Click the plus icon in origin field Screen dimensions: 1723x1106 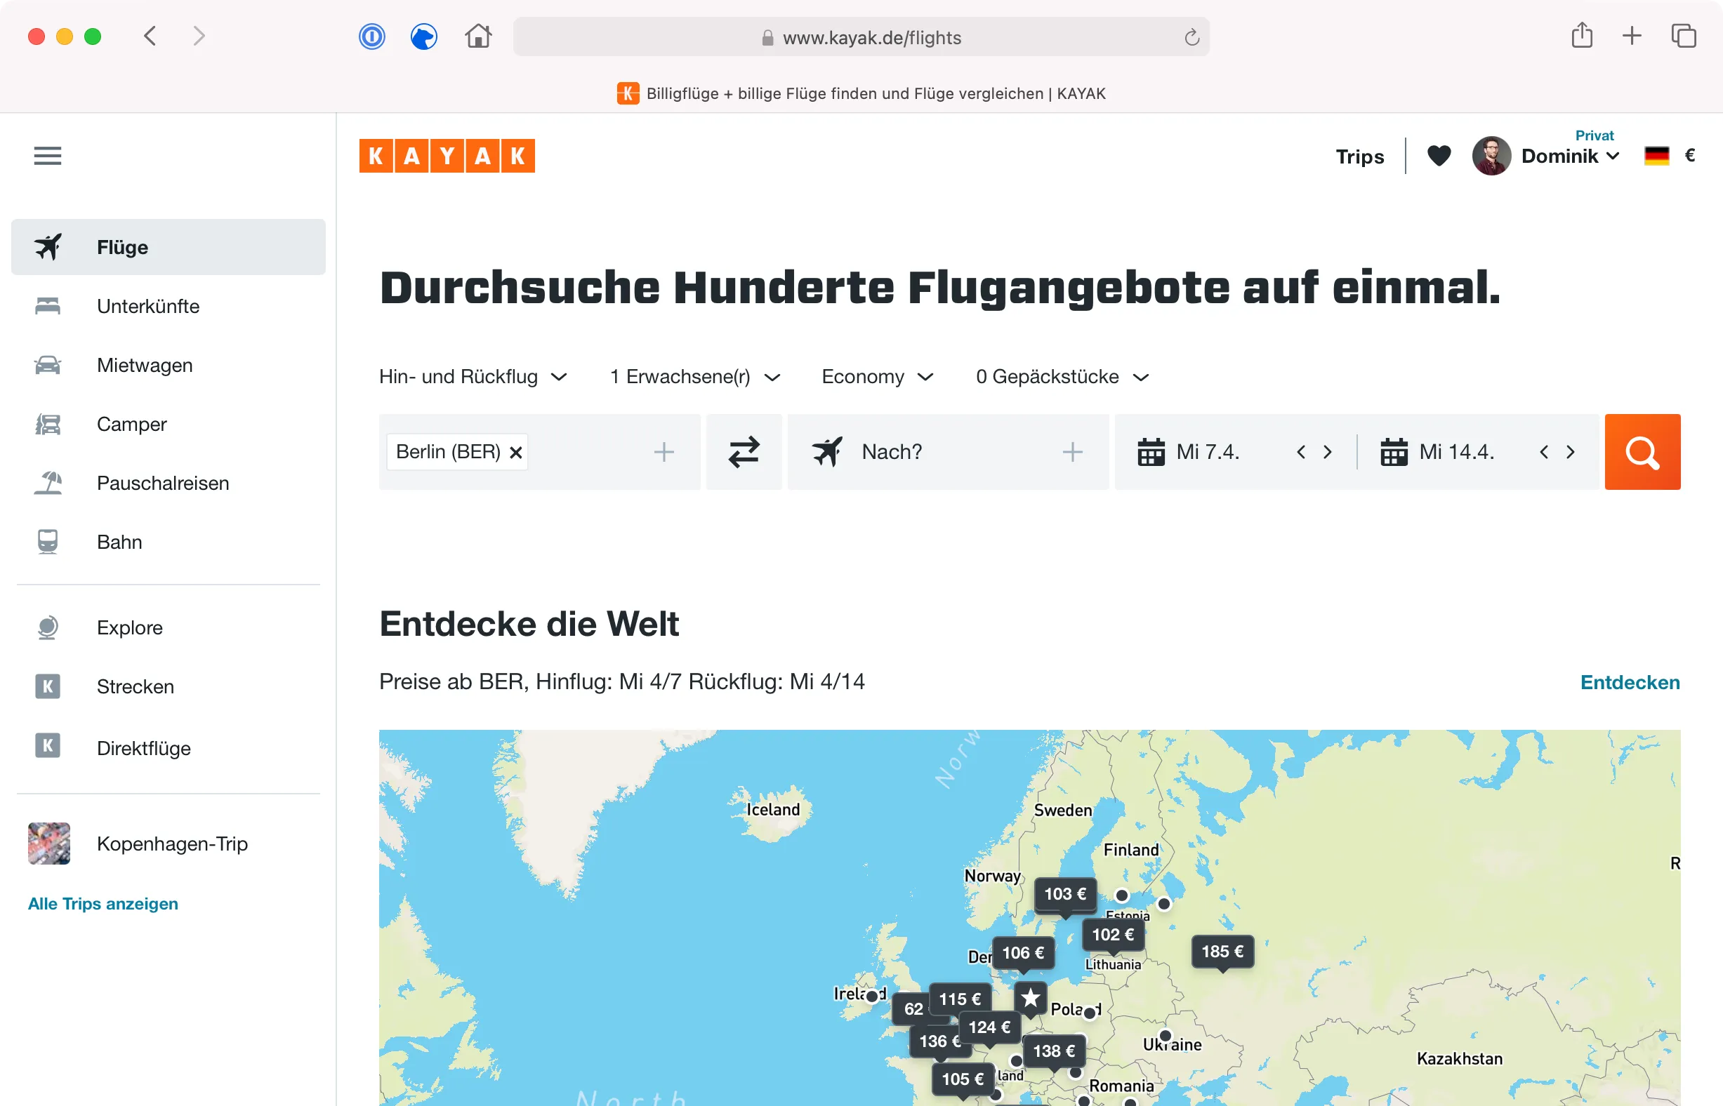tap(664, 452)
